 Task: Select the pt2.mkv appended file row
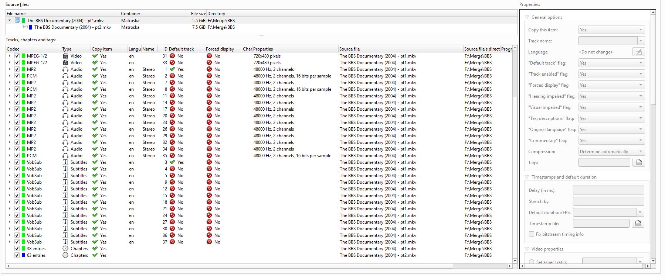[72, 27]
